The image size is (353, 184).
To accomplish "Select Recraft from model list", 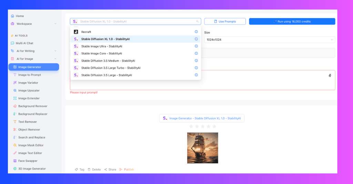I will pos(135,32).
